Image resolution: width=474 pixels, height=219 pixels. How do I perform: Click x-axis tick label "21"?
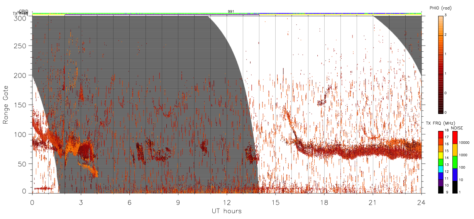point(372,202)
